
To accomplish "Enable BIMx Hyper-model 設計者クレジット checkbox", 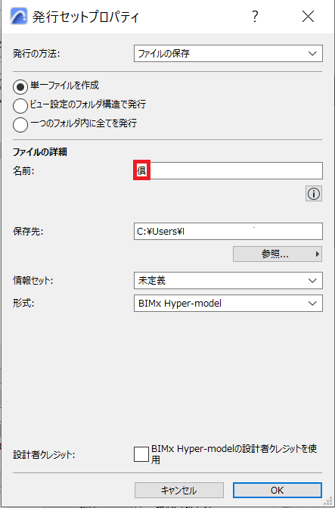I will [141, 454].
